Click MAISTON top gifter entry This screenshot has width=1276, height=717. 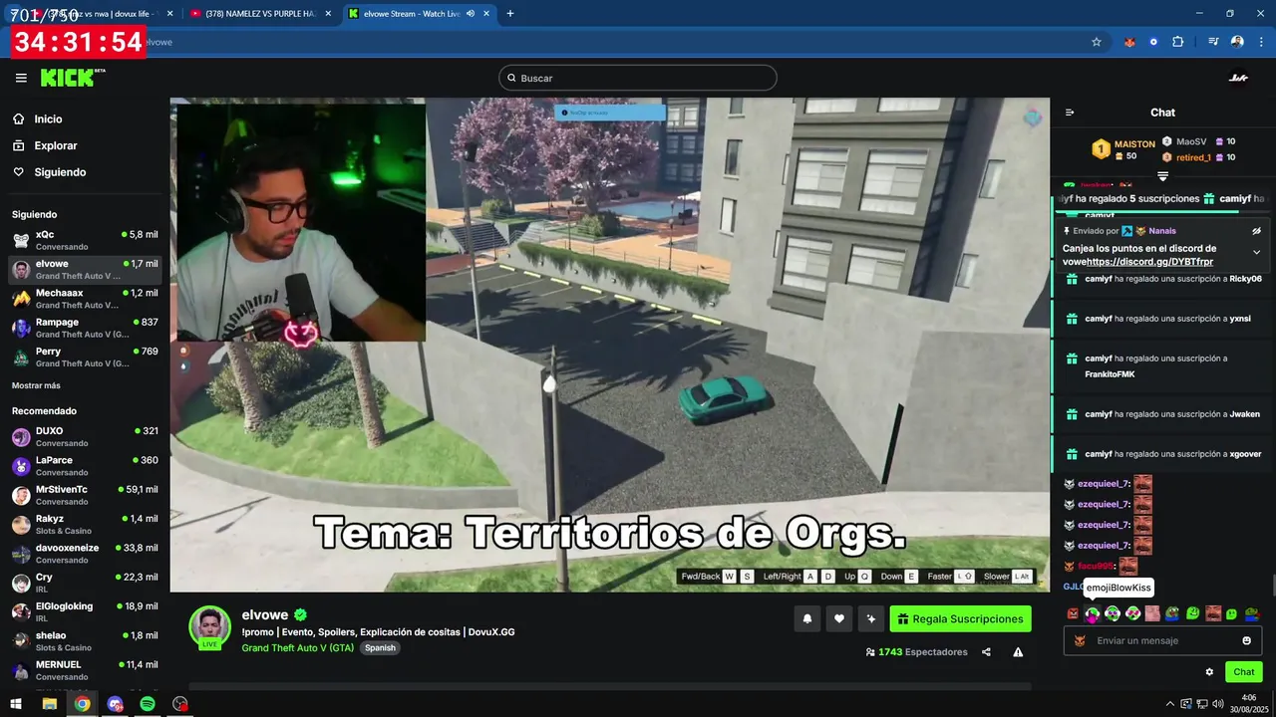(x=1123, y=149)
